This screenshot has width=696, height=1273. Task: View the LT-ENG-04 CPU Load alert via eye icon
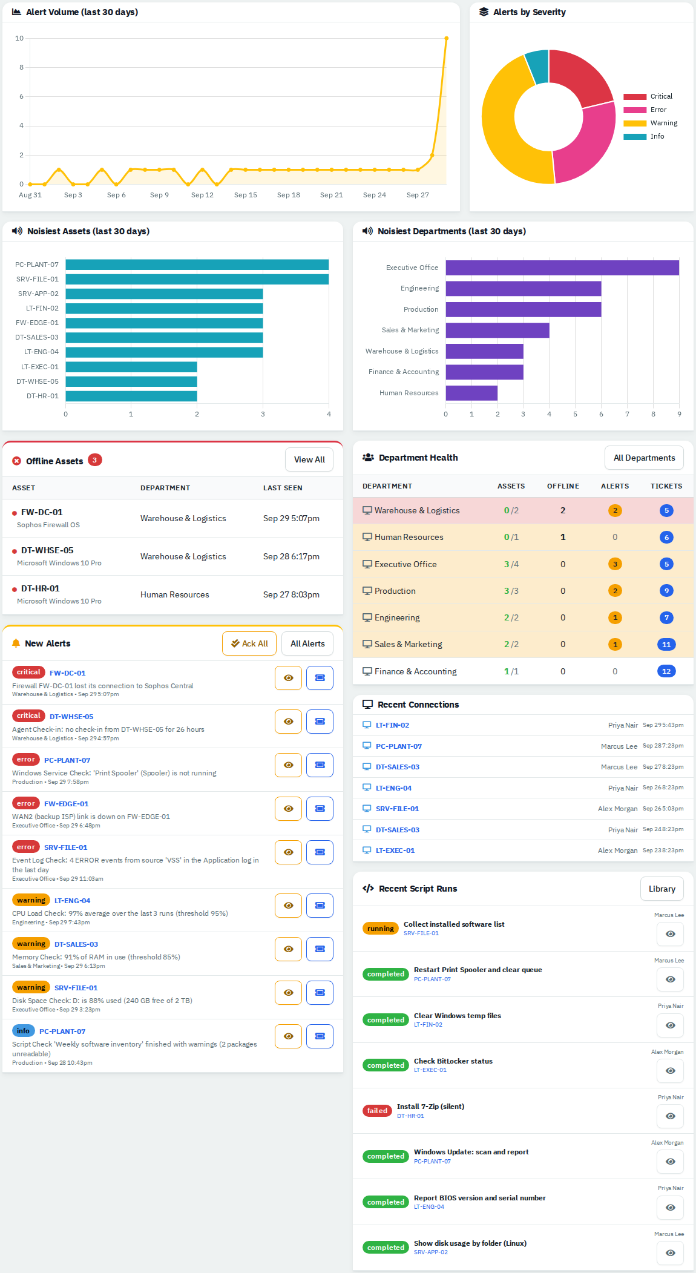click(x=288, y=906)
